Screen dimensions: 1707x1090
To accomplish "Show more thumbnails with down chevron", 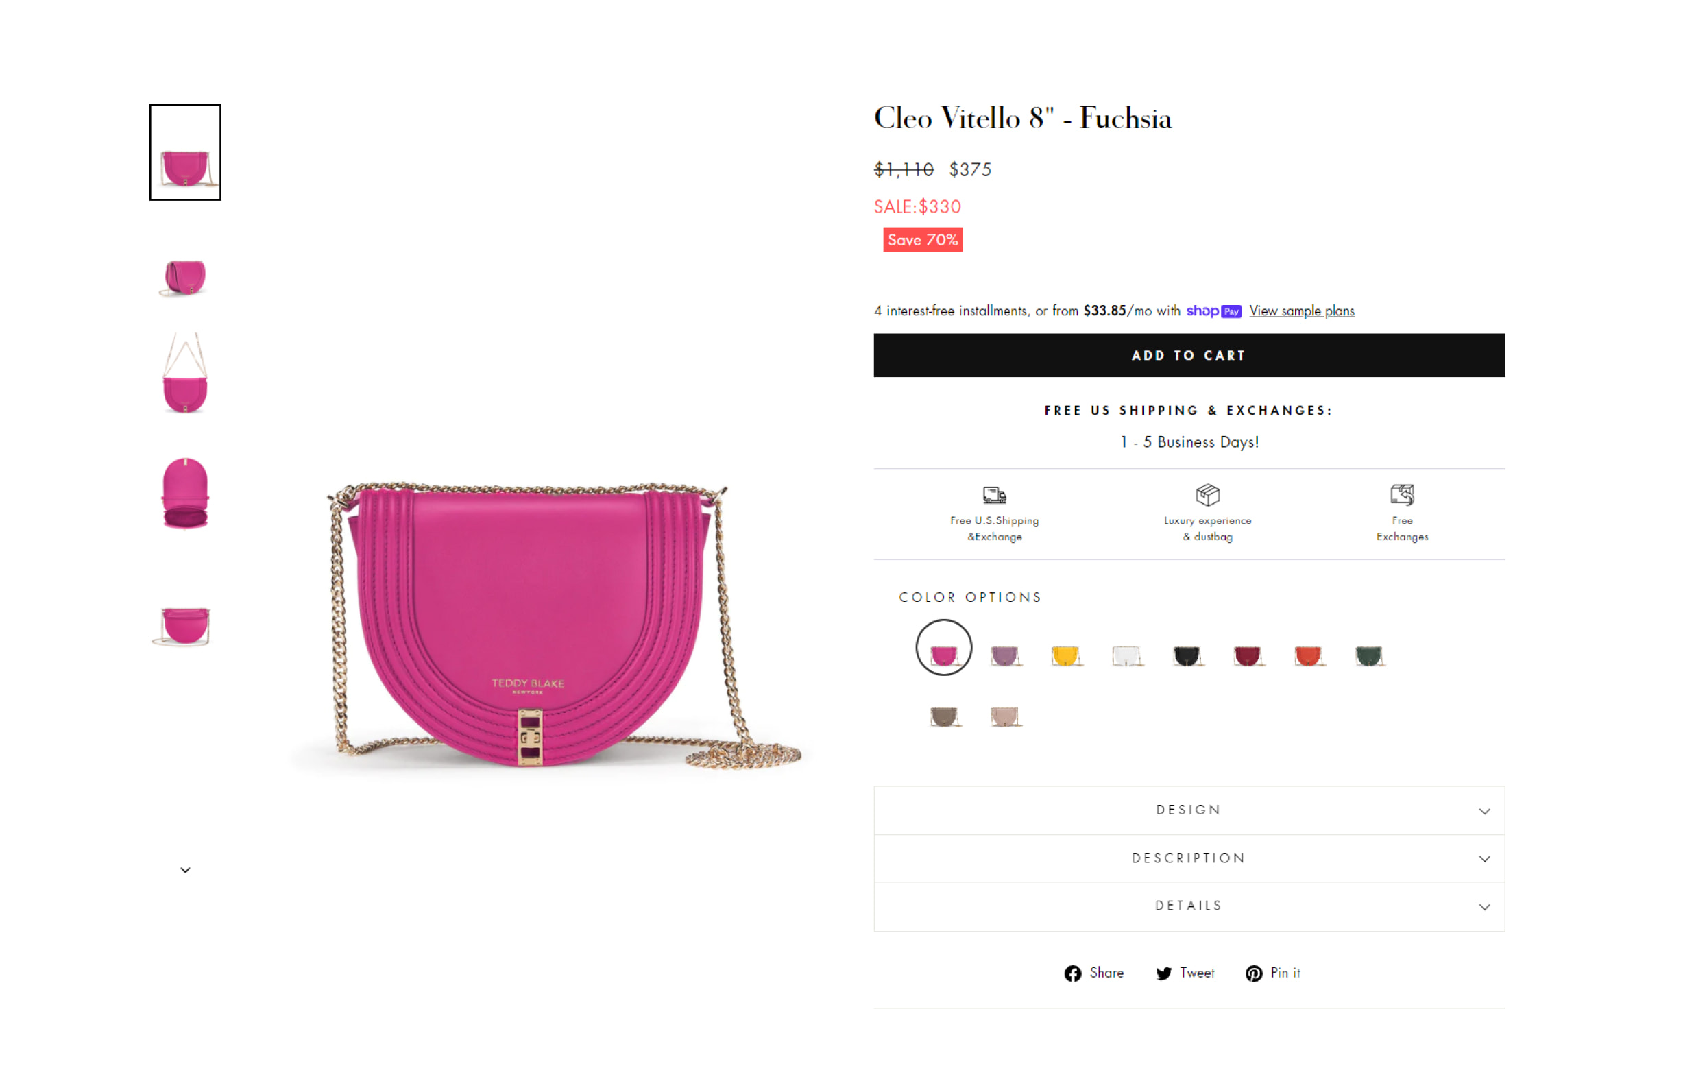I will click(x=185, y=869).
